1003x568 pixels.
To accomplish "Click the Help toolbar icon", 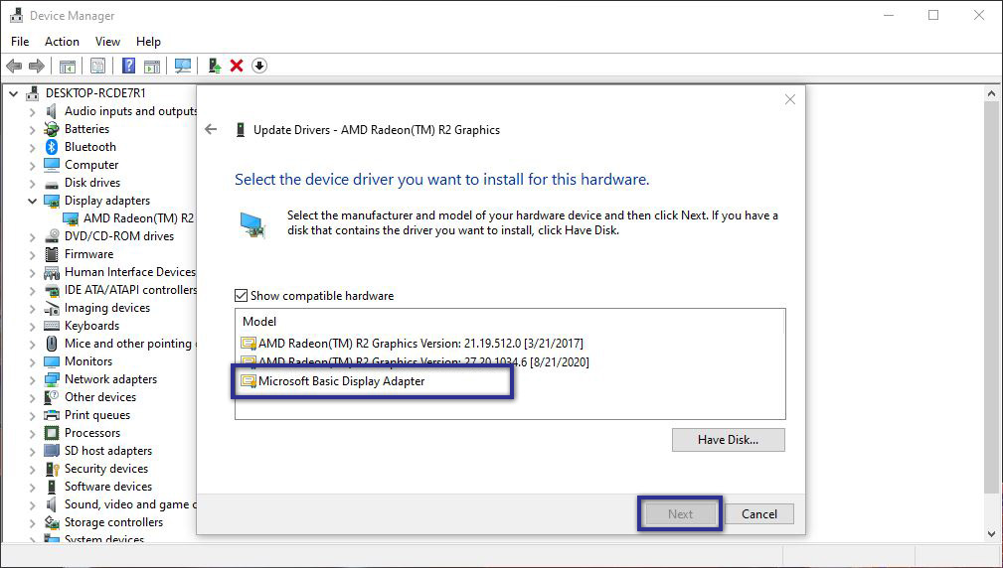I will tap(128, 66).
